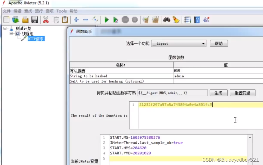
Task: Click the START.HMS variable line
Action: 128,148
